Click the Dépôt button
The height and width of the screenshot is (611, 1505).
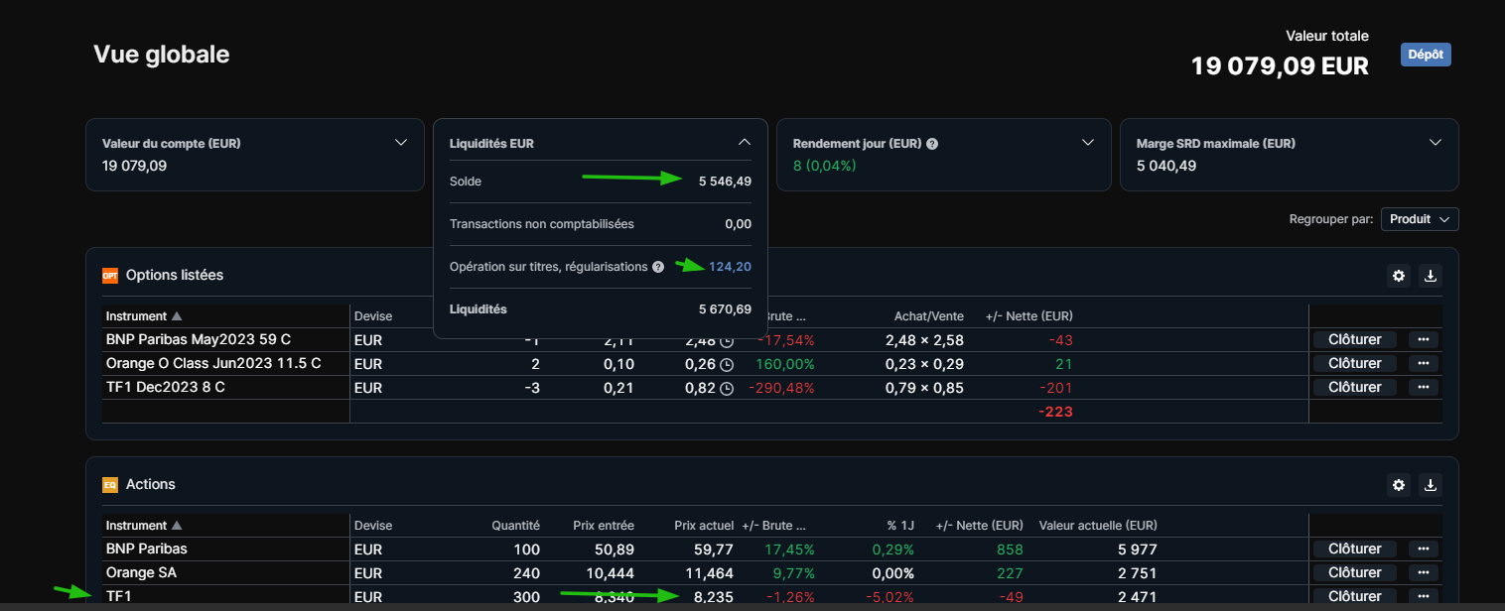click(x=1426, y=55)
